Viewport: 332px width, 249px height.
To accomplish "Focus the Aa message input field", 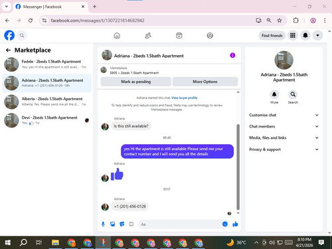I will 180,224.
